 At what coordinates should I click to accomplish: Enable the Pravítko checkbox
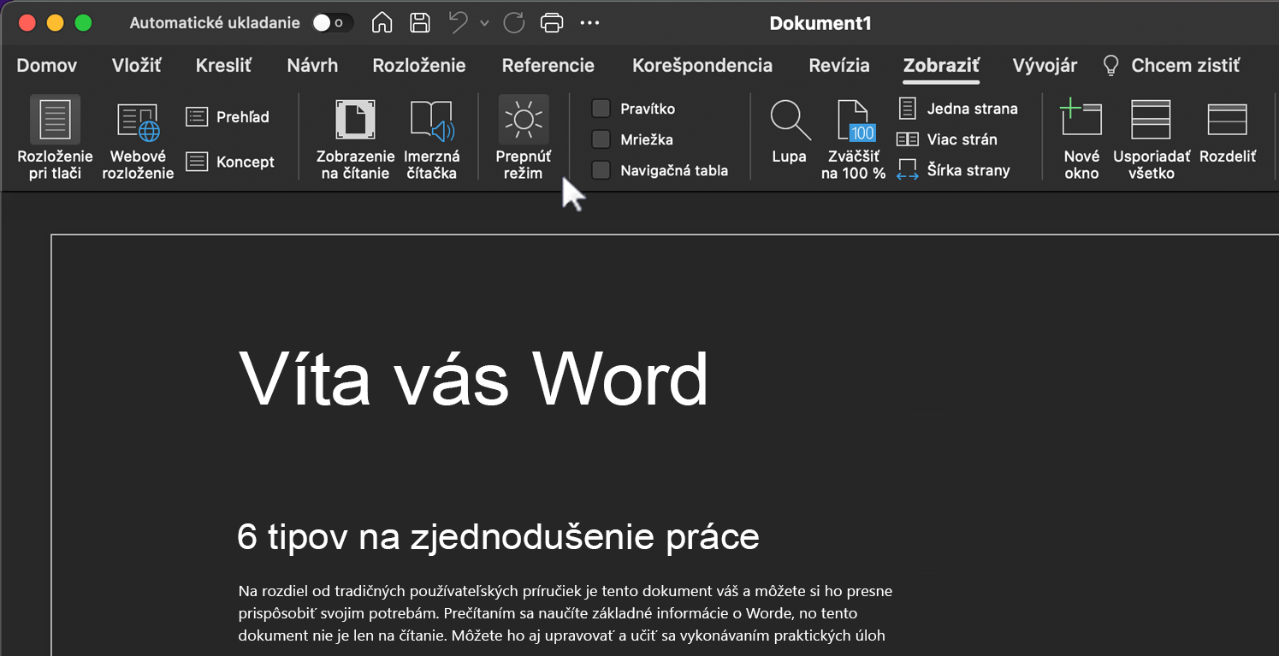point(601,109)
